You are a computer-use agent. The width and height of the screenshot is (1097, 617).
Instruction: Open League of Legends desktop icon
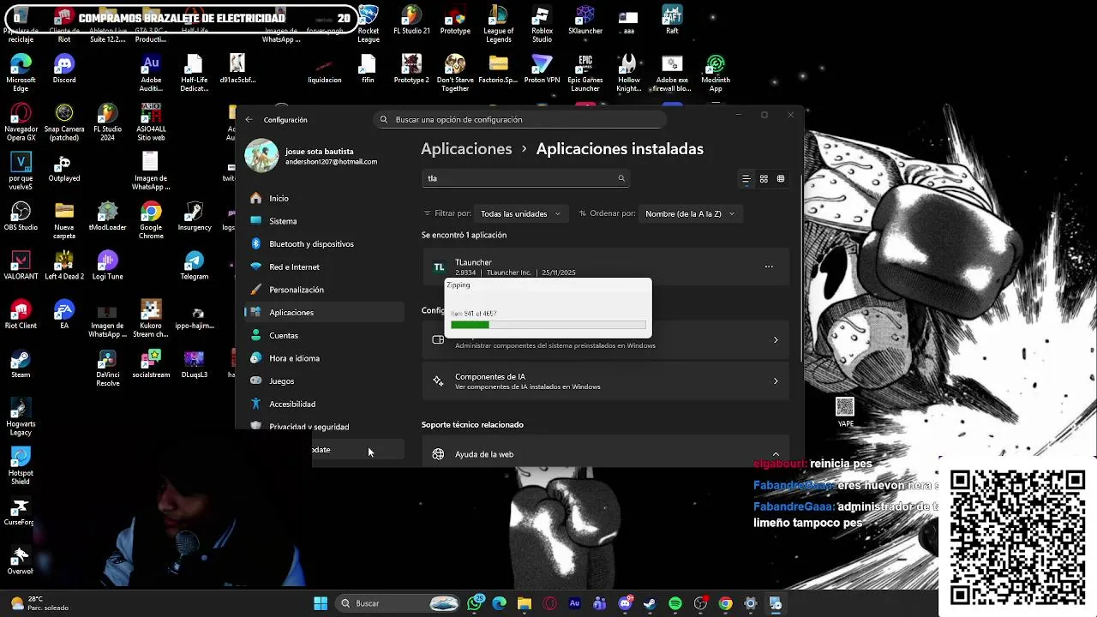point(498,24)
